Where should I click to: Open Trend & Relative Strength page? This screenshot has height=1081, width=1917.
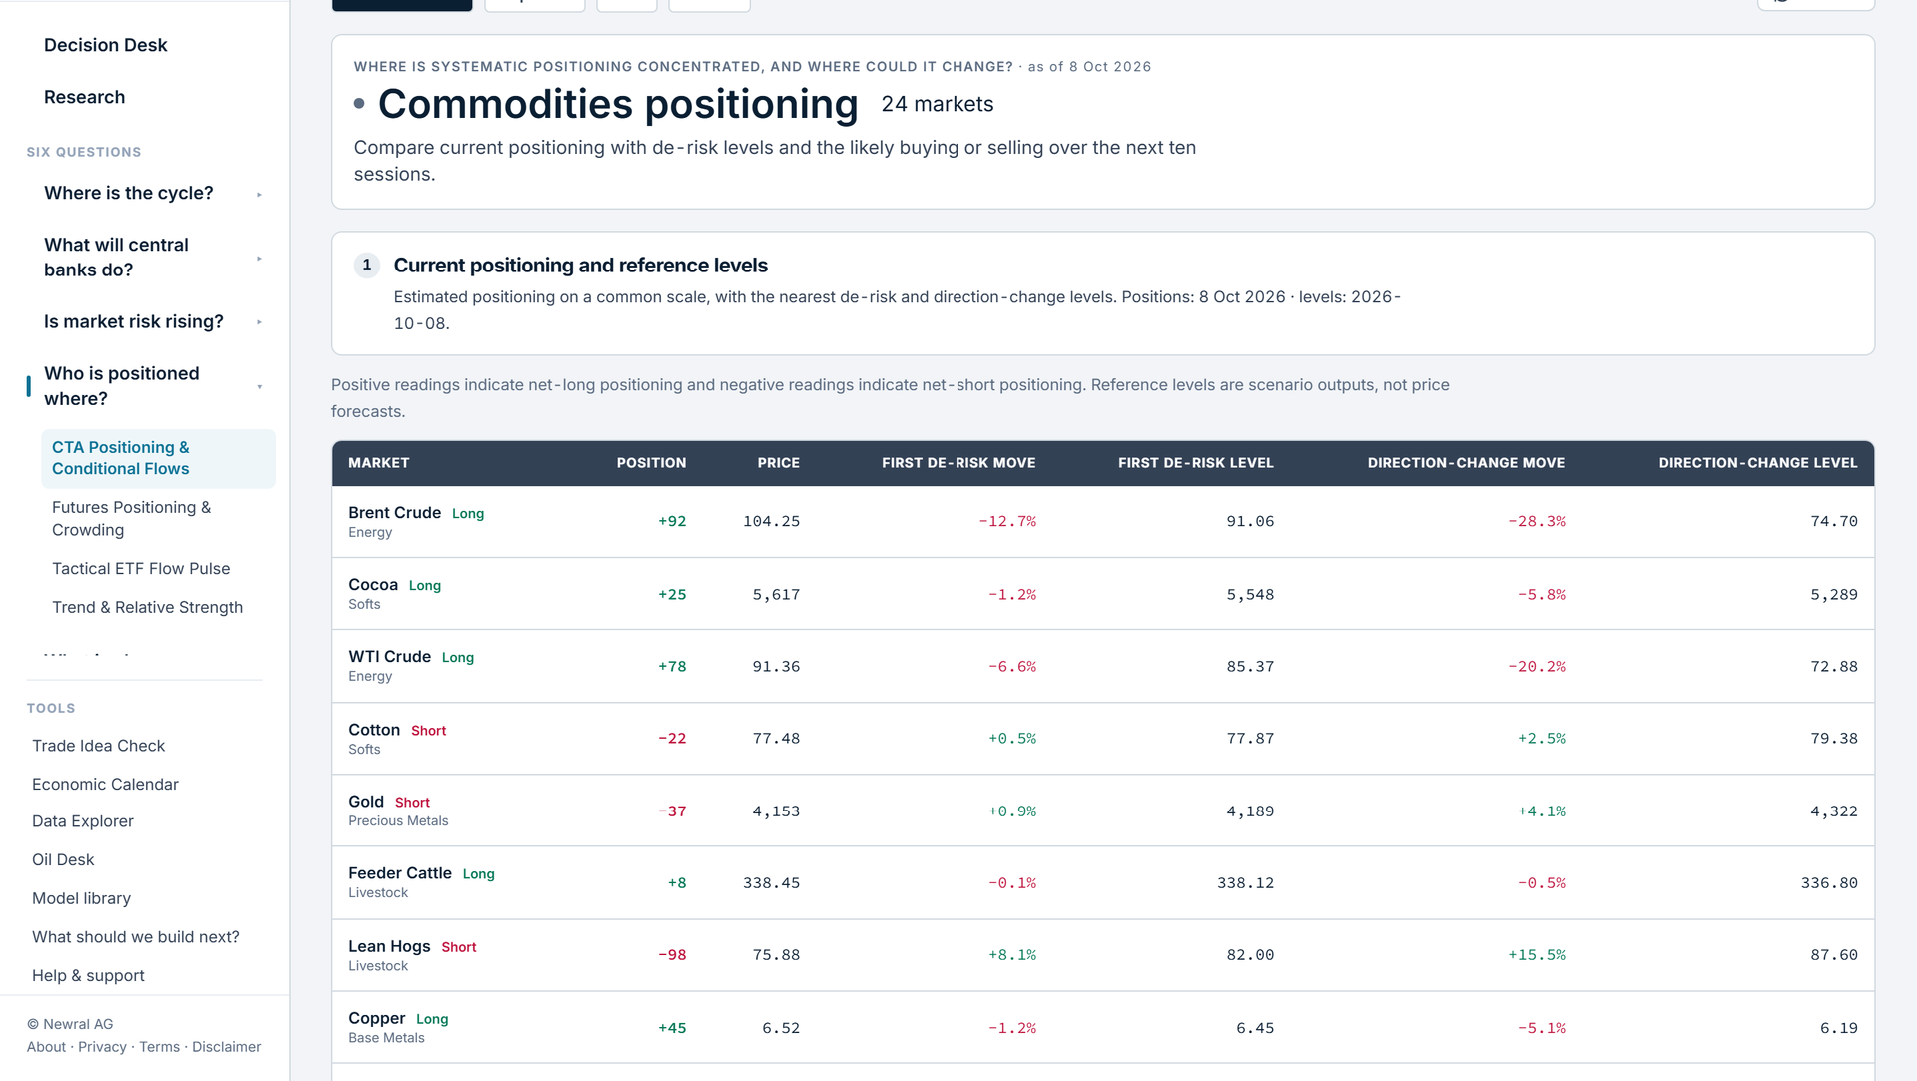pos(147,607)
